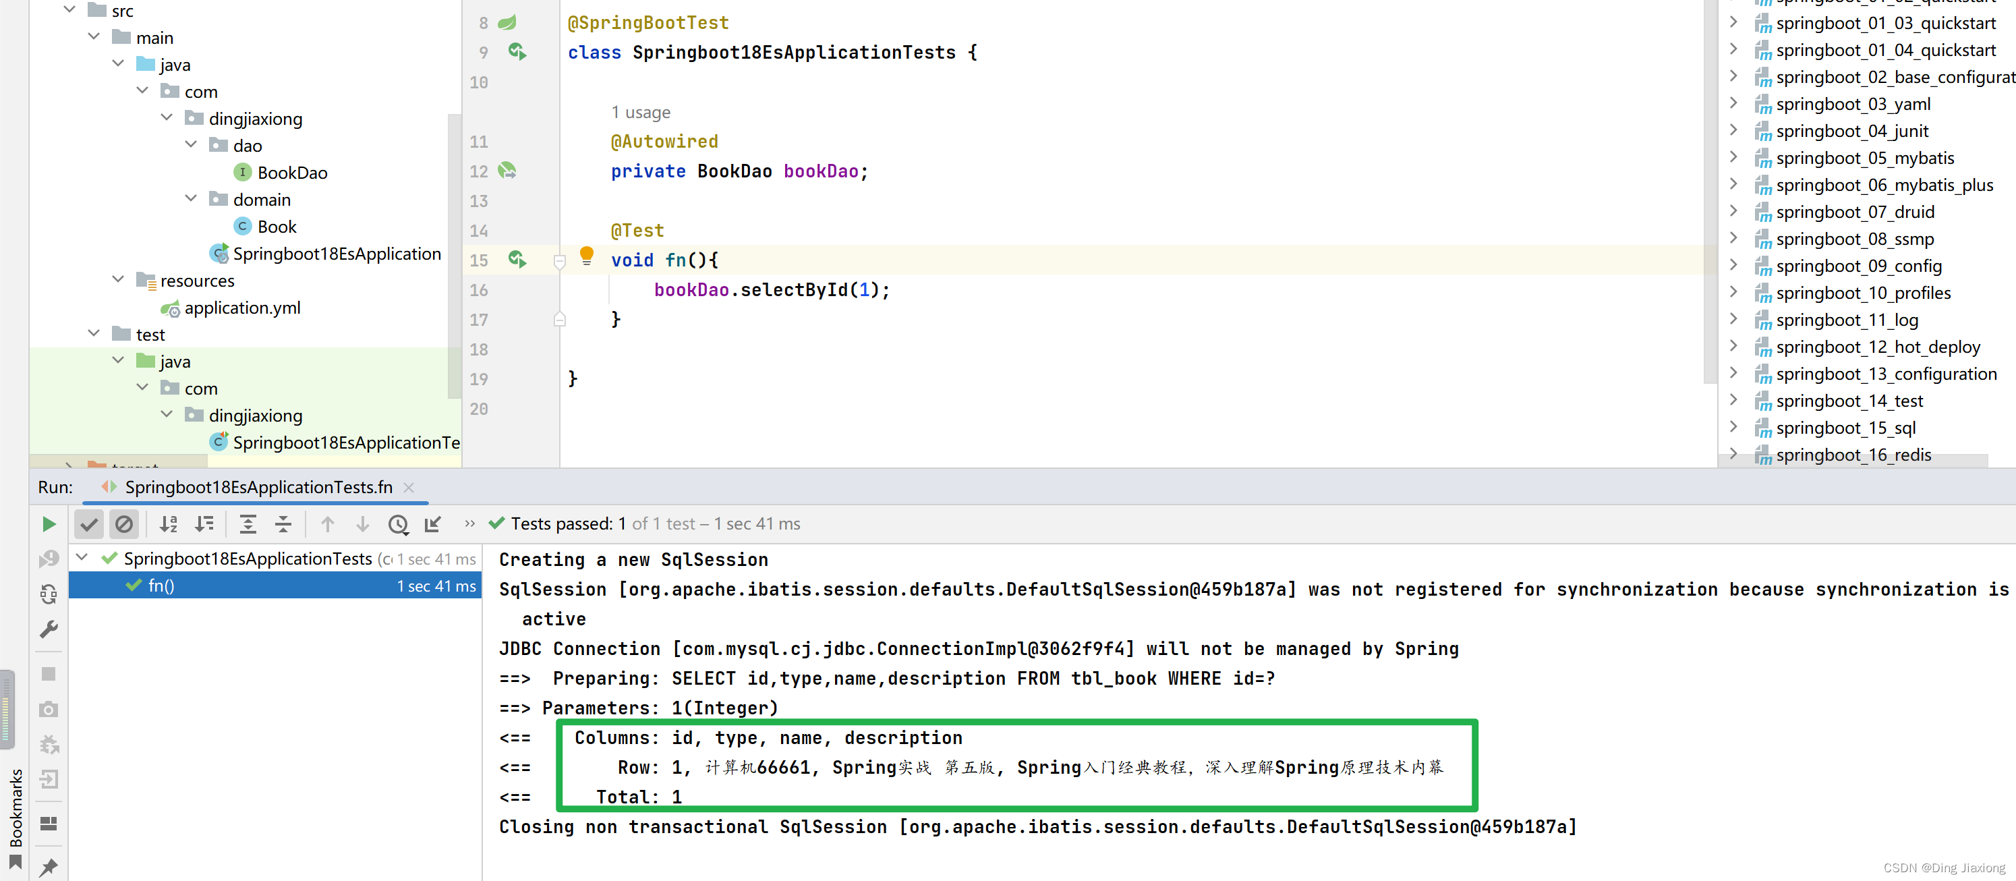
Task: Open Book class file
Action: tap(265, 227)
